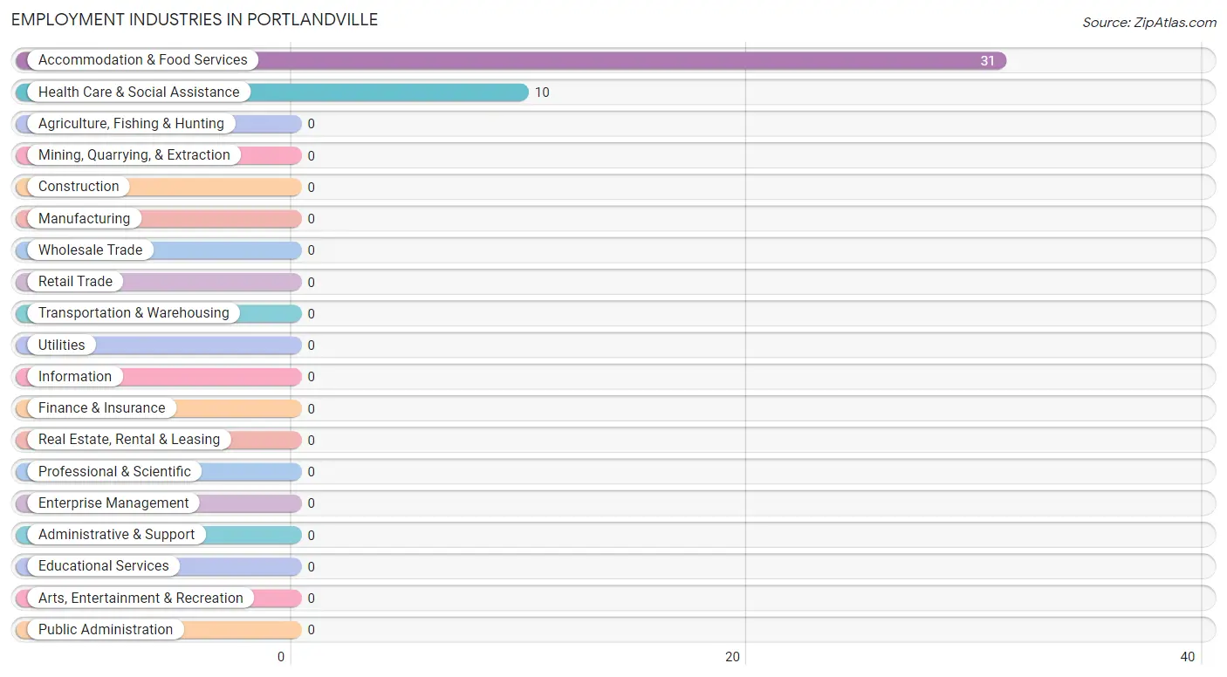Select the Finance & Insurance label

pyautogui.click(x=101, y=408)
